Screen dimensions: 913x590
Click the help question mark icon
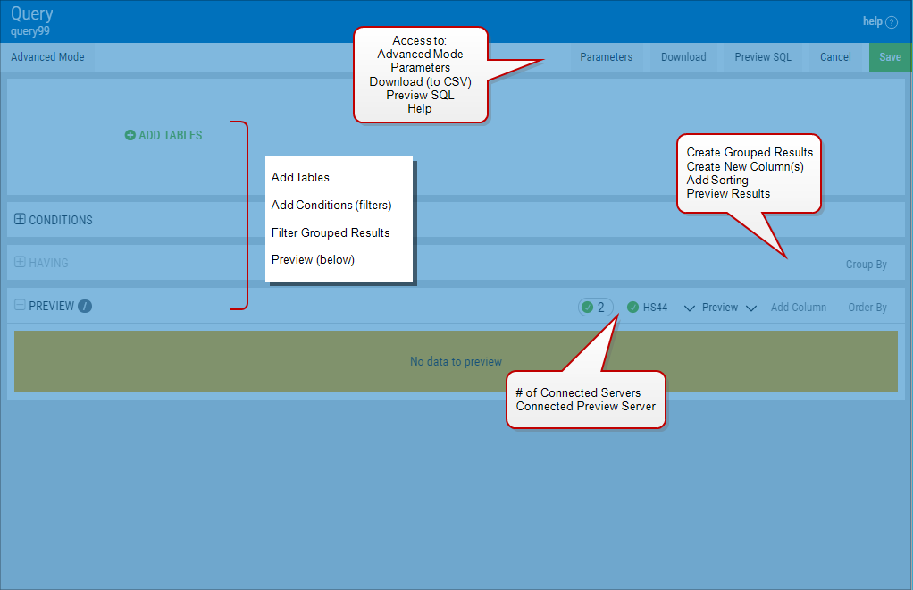click(x=892, y=22)
